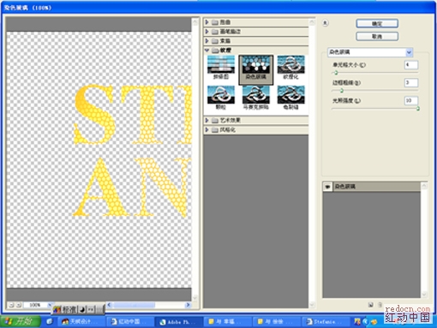Open the Windows 开始 Start button
This screenshot has height=328, width=437.
click(20, 322)
